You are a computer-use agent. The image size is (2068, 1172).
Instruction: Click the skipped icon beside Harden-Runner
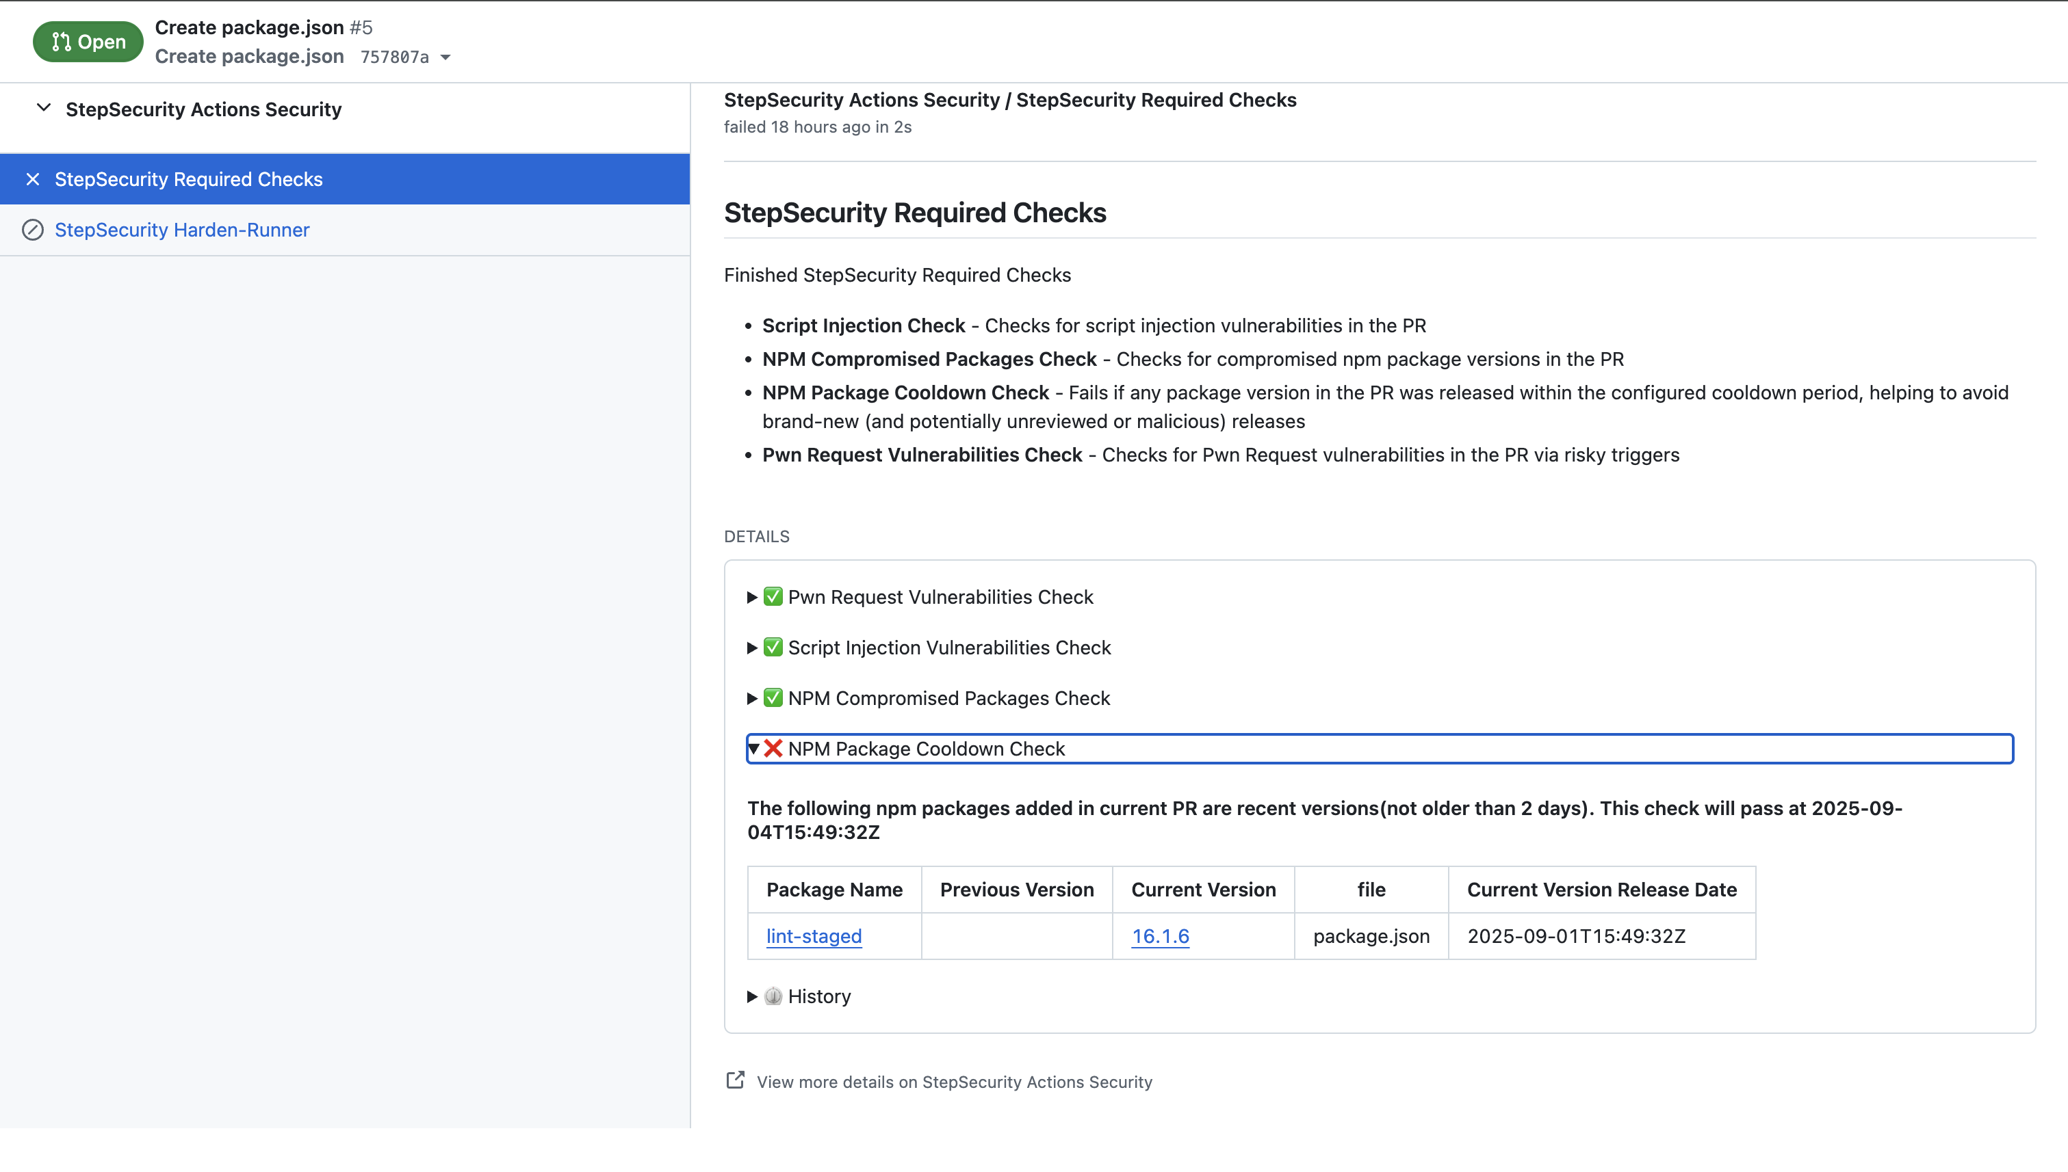pos(33,230)
